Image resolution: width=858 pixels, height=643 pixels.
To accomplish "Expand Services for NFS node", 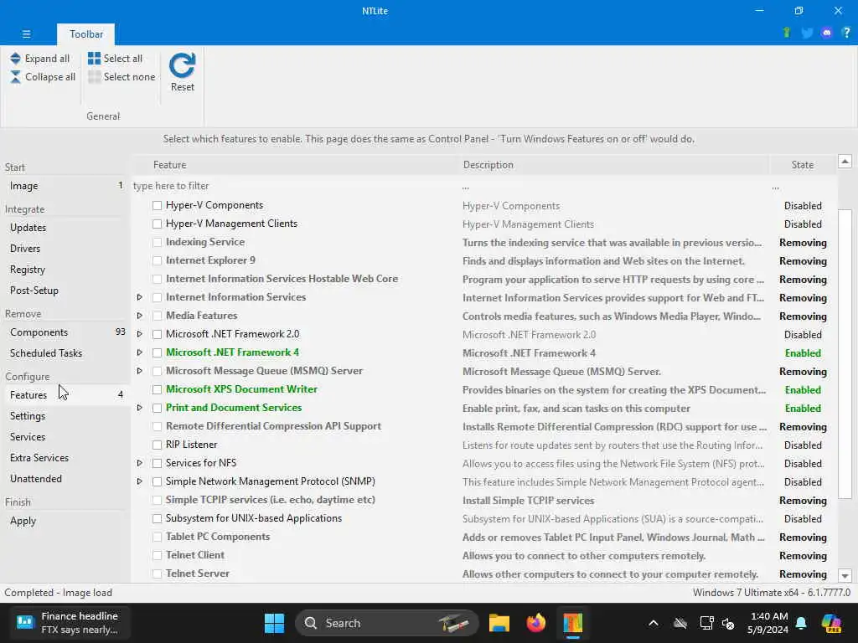I will tap(140, 463).
